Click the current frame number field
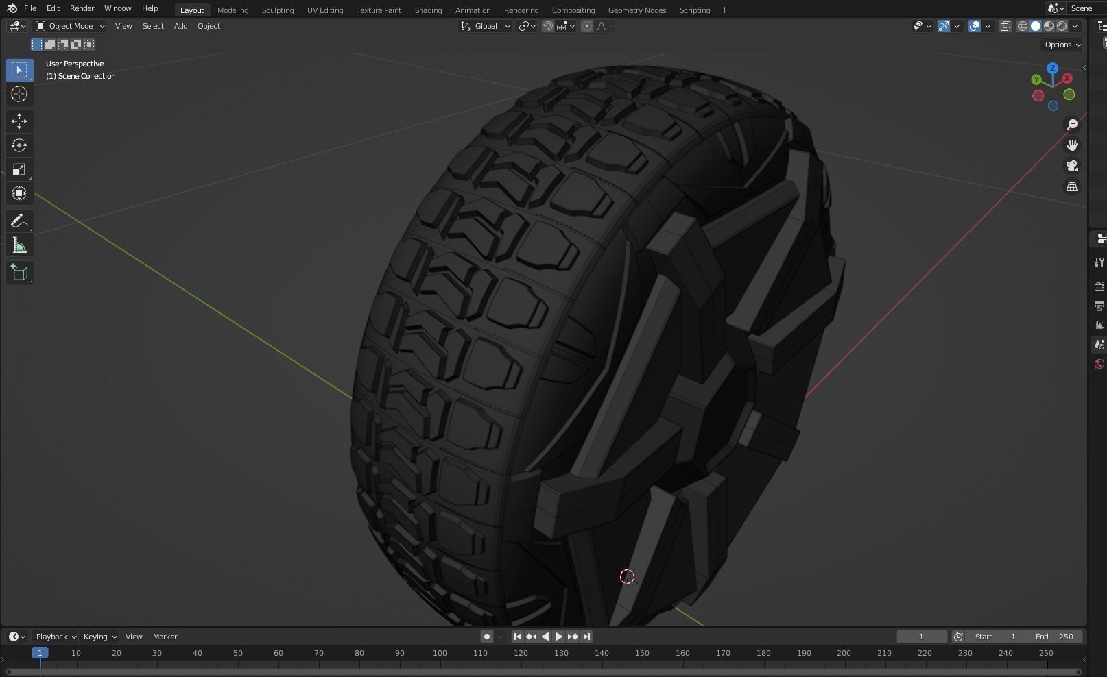This screenshot has width=1107, height=677. tap(921, 637)
